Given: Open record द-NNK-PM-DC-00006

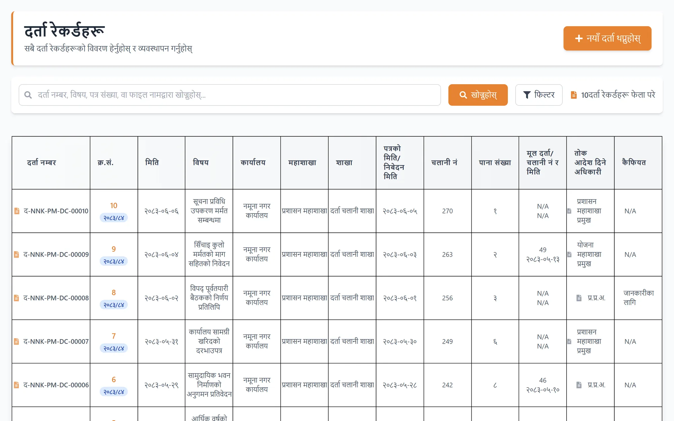Looking at the screenshot, I should point(56,385).
